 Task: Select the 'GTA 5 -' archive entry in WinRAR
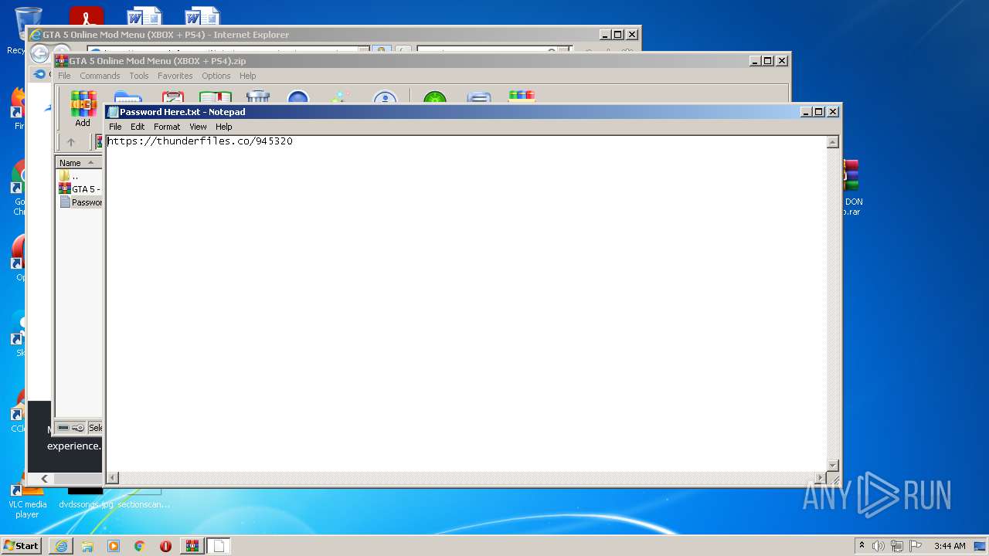[80, 189]
